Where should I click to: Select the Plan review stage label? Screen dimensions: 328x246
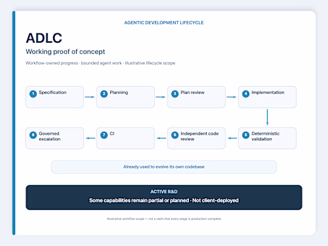coord(192,92)
